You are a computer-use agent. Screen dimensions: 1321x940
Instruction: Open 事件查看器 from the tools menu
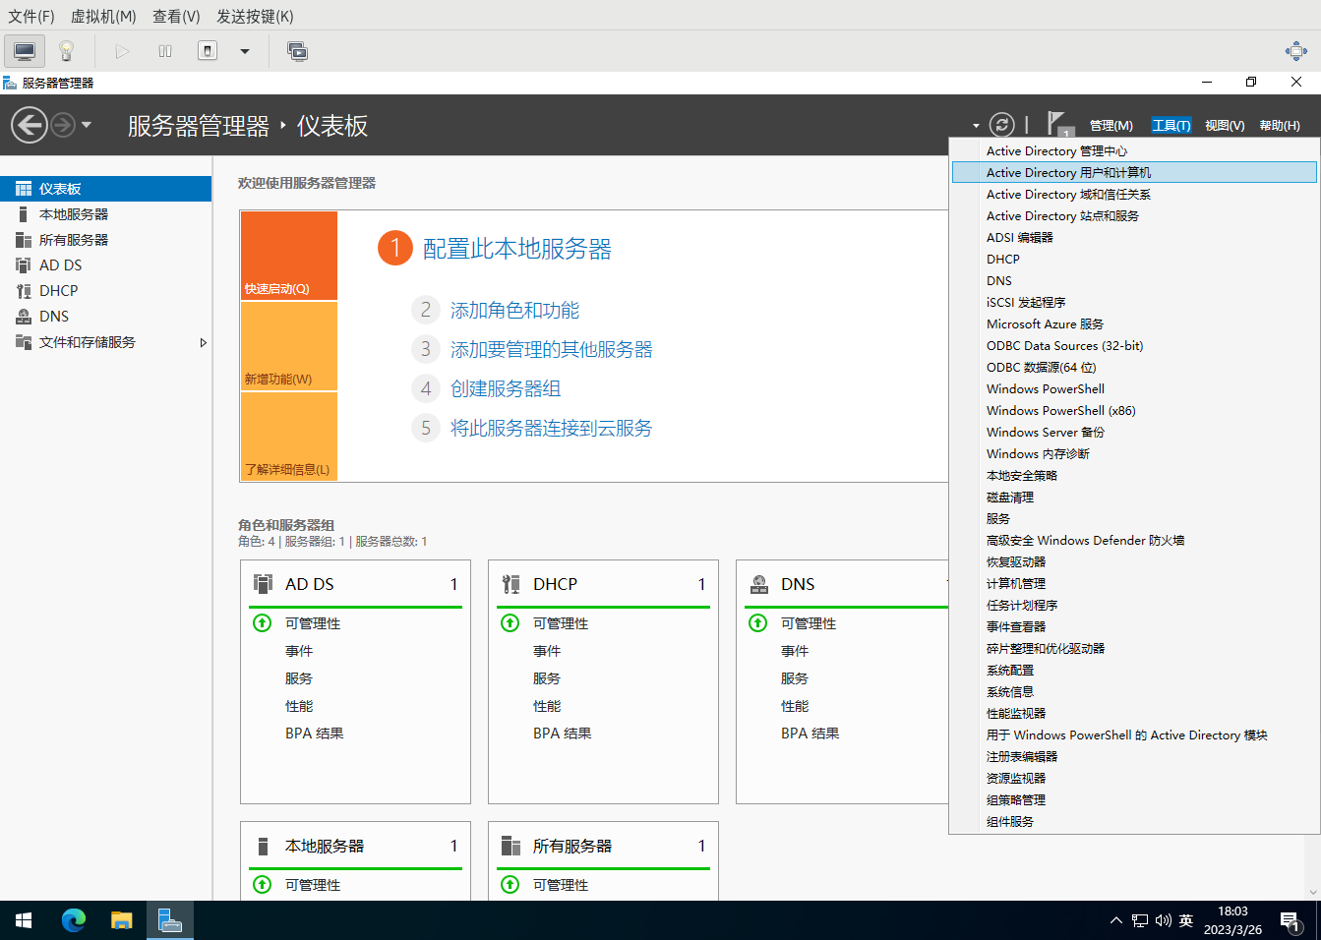click(1134, 627)
